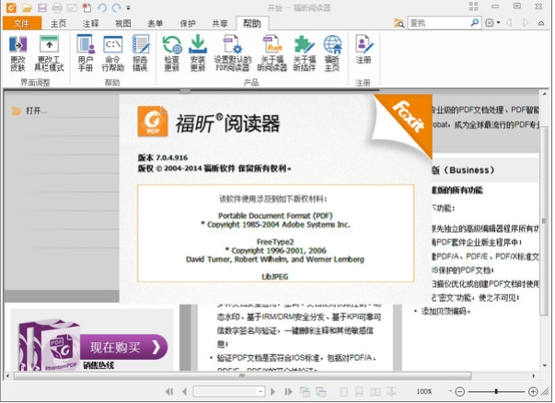Open Command Line Help (命令行帮助)
The height and width of the screenshot is (403, 555).
tap(113, 53)
